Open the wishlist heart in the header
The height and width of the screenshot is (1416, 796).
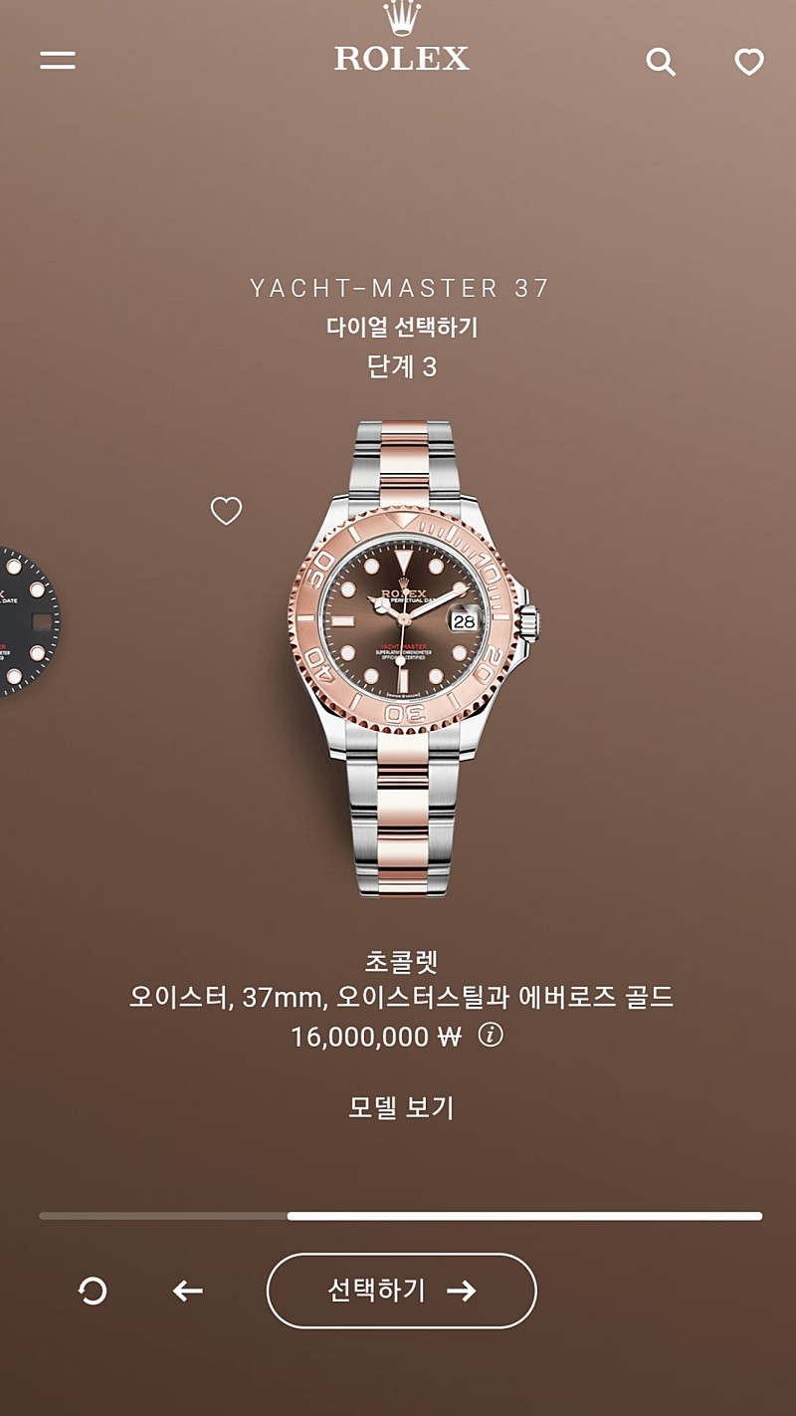click(x=749, y=62)
